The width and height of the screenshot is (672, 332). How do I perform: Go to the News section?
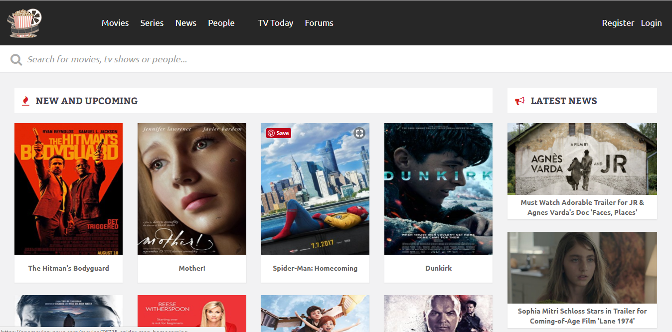tap(186, 23)
